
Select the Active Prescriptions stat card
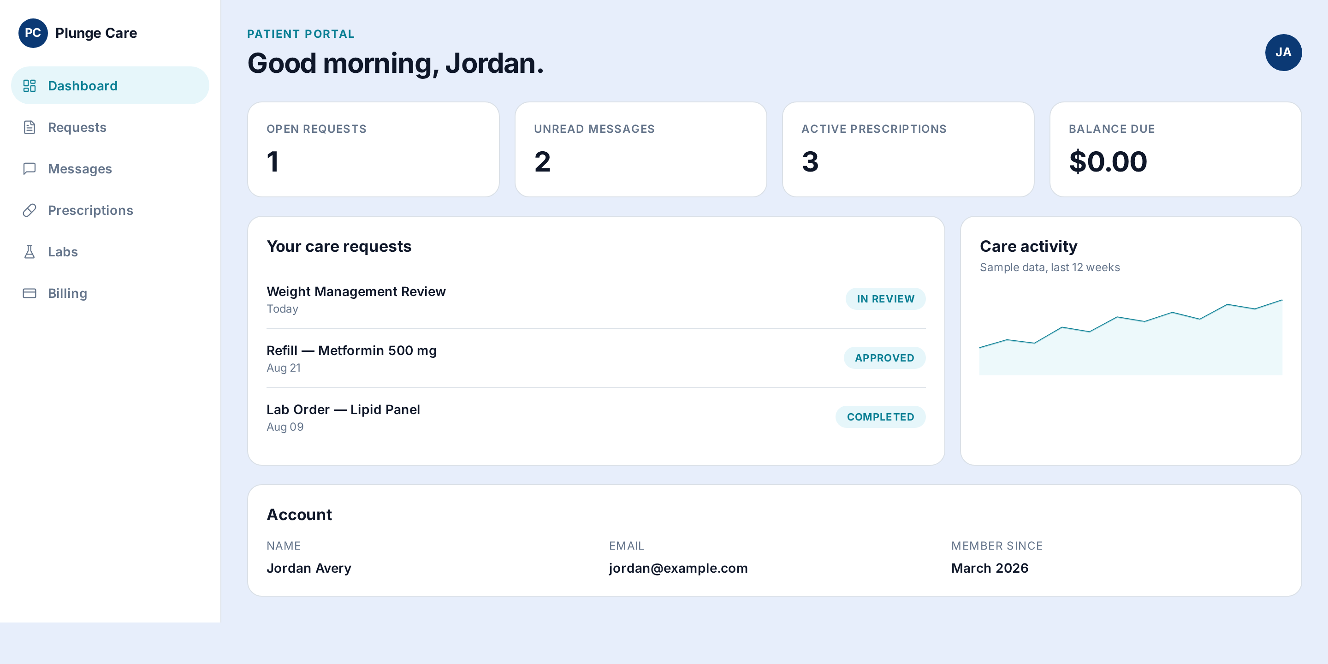pyautogui.click(x=908, y=149)
